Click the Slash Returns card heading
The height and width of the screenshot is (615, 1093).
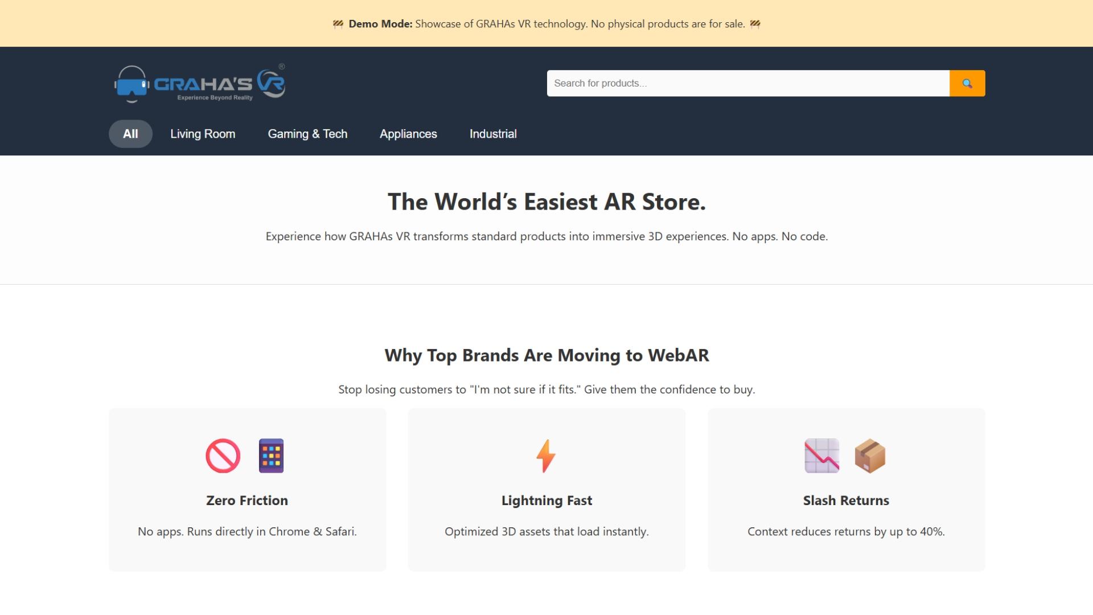pyautogui.click(x=846, y=501)
